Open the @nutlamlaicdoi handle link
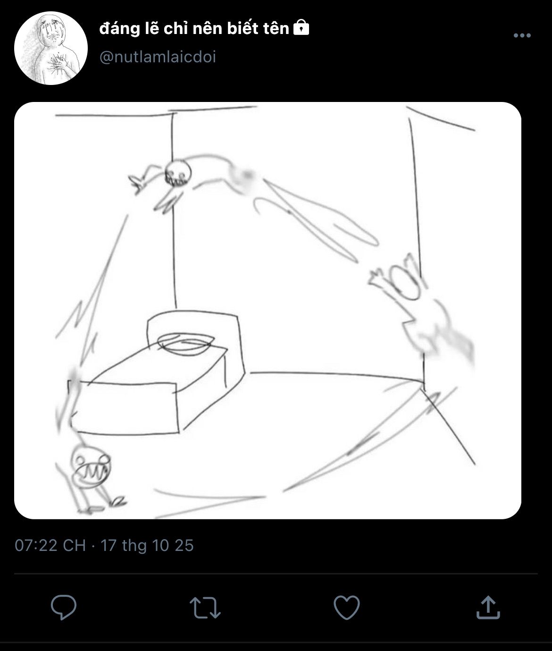The width and height of the screenshot is (552, 651). click(x=158, y=57)
